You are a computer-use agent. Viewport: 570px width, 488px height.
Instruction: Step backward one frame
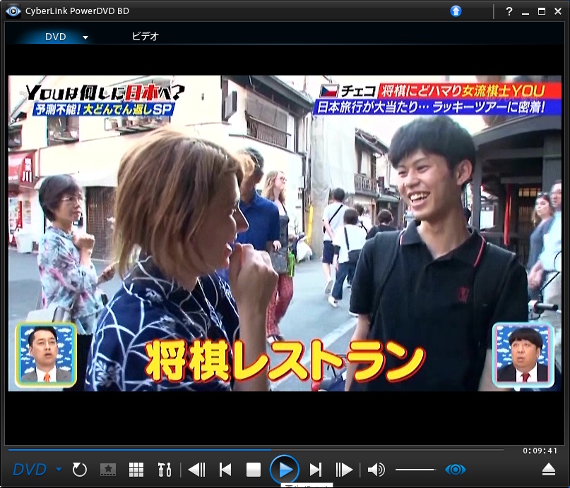(x=197, y=470)
